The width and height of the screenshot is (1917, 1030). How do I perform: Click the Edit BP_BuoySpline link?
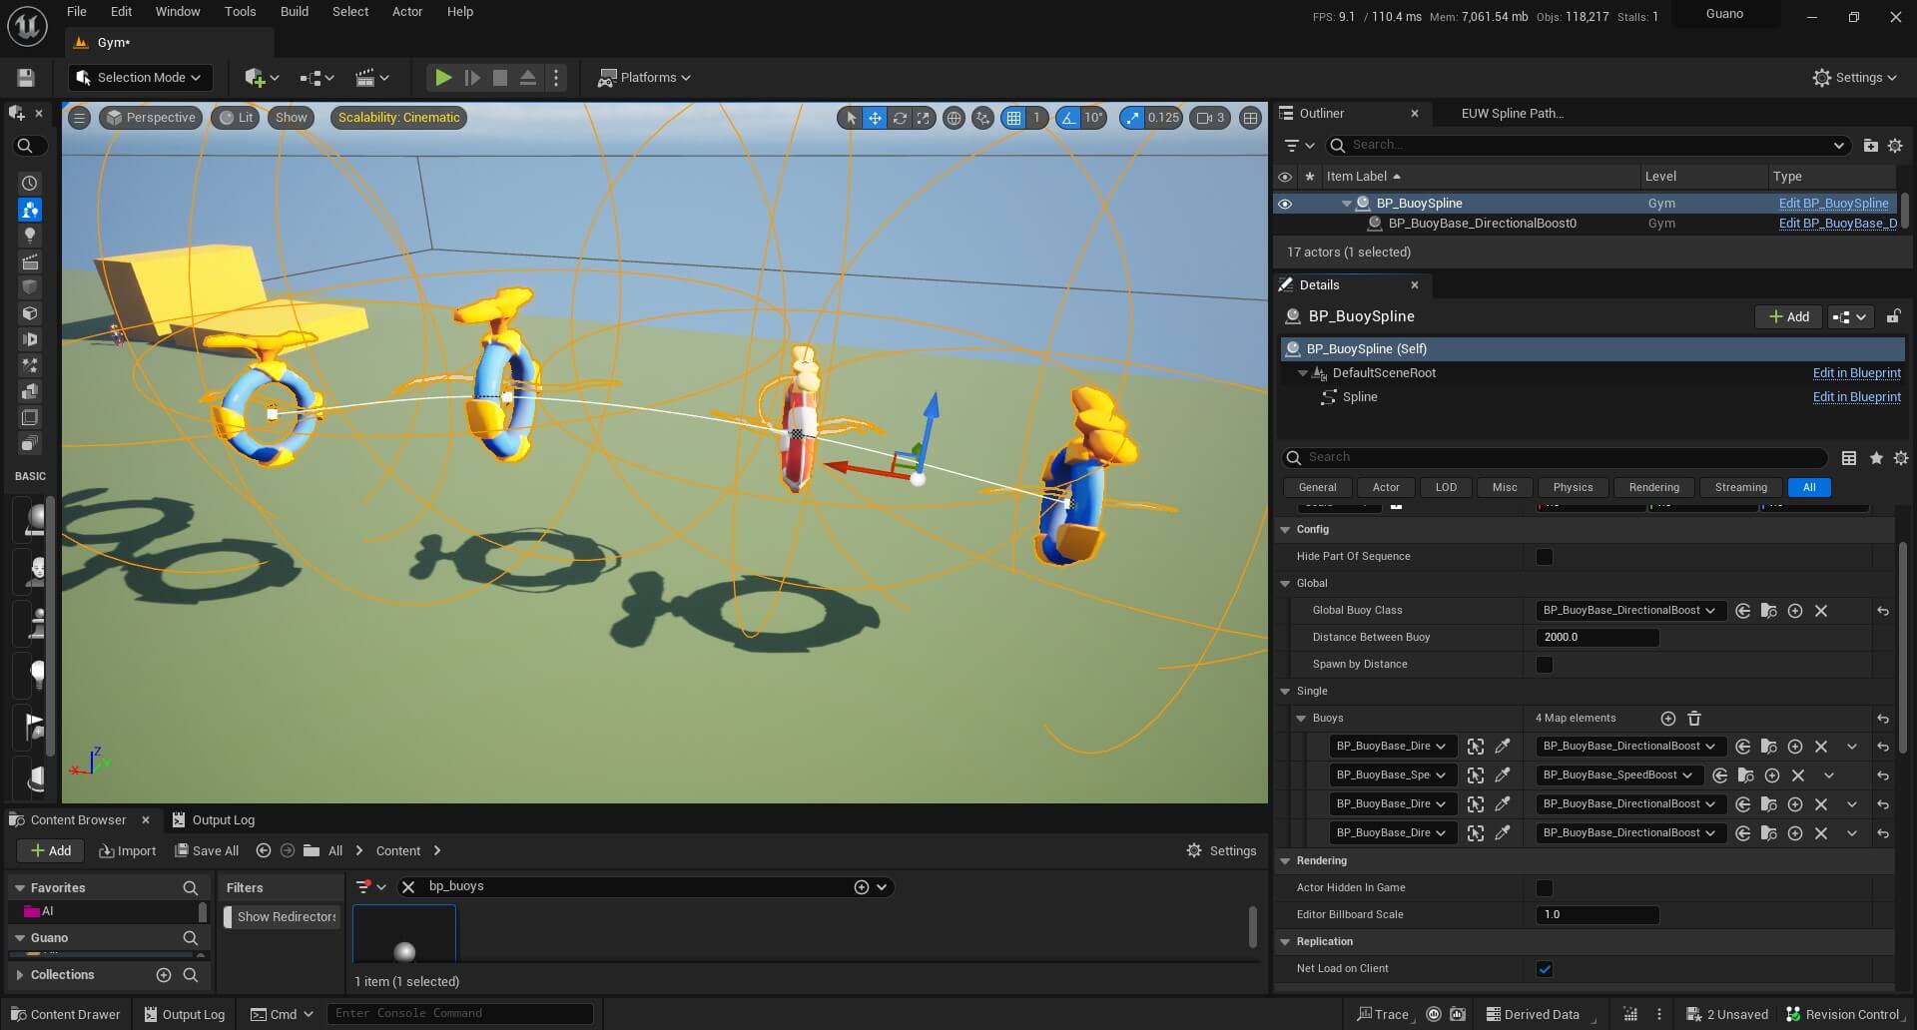tap(1833, 204)
